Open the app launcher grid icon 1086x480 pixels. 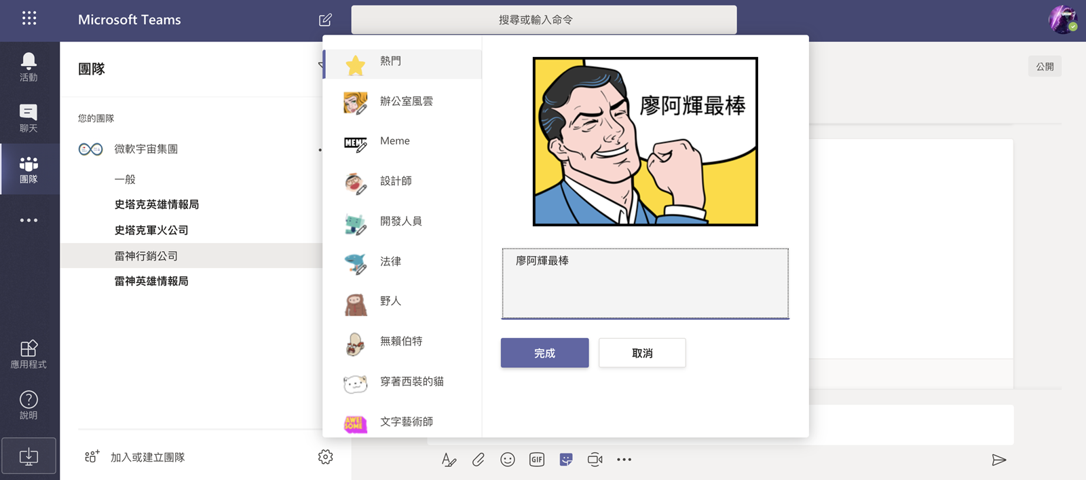pos(29,18)
